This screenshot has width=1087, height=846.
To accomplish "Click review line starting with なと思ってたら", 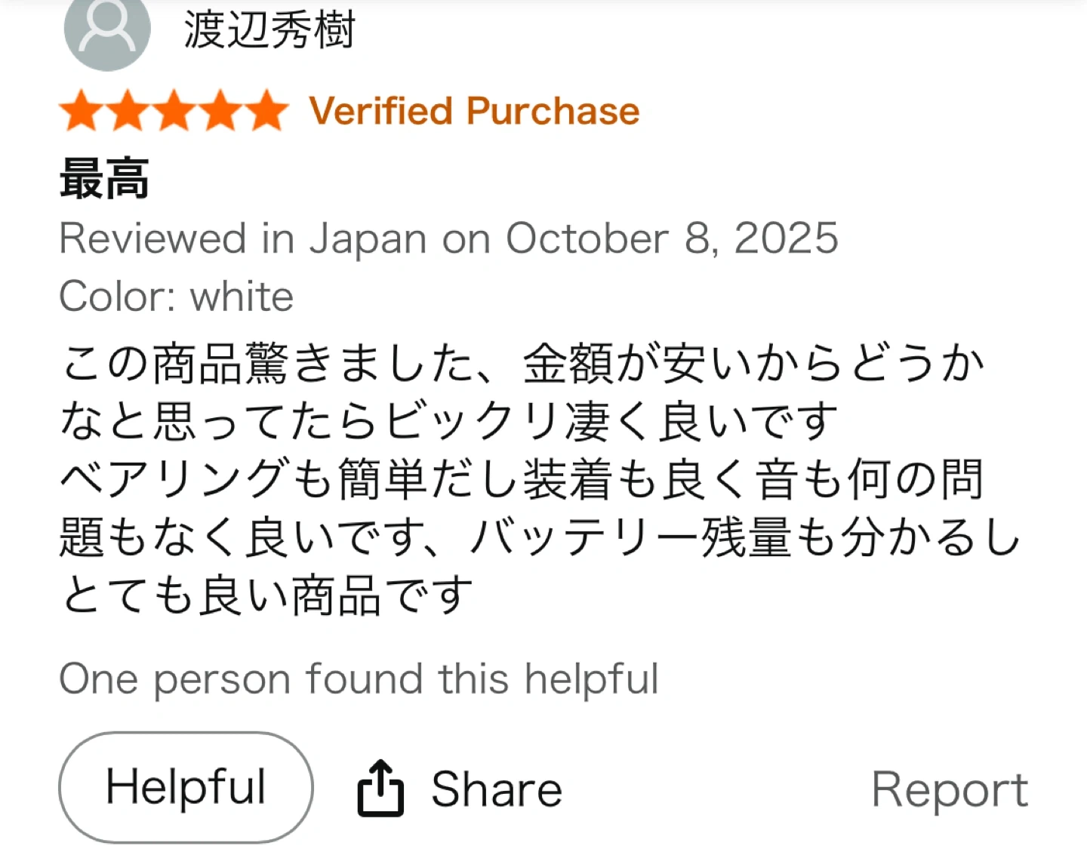I will (x=448, y=421).
